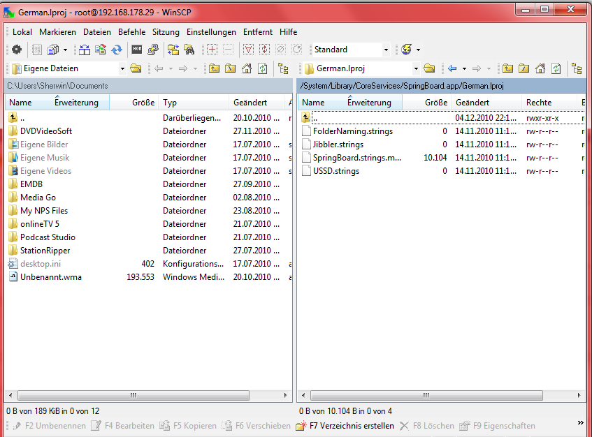Select the DVDVideoSoft folder
The height and width of the screenshot is (437, 592).
coord(46,131)
